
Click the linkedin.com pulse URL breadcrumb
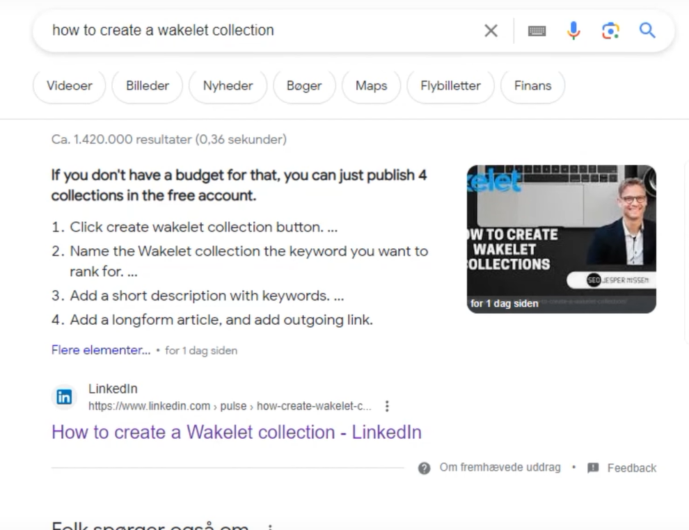(230, 406)
